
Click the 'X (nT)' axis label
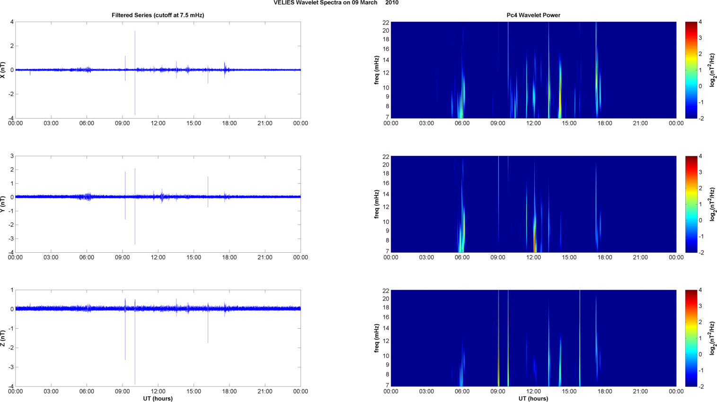[x=3, y=70]
